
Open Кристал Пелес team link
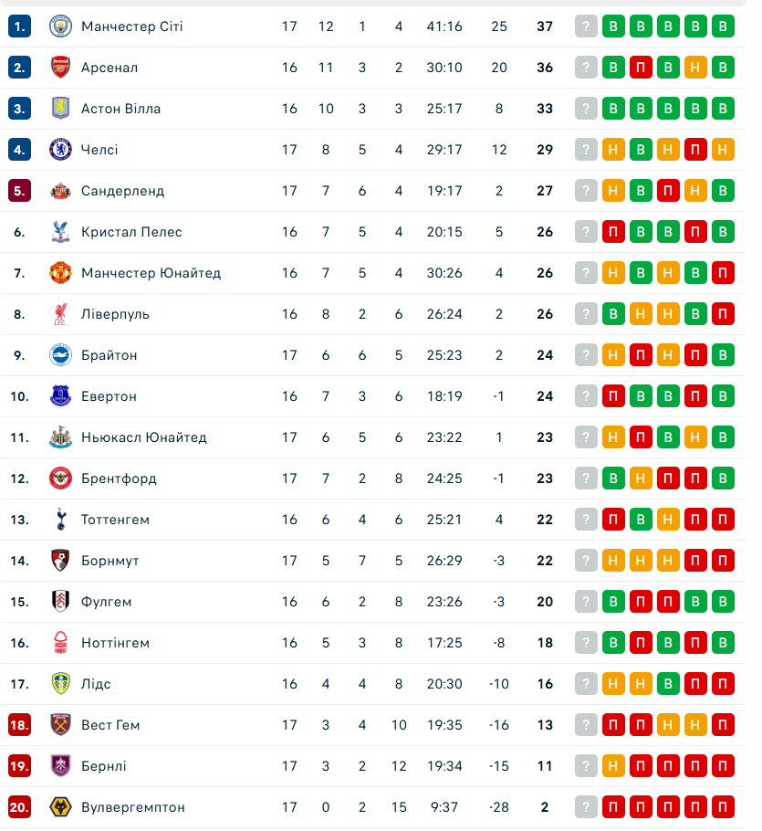pyautogui.click(x=131, y=232)
